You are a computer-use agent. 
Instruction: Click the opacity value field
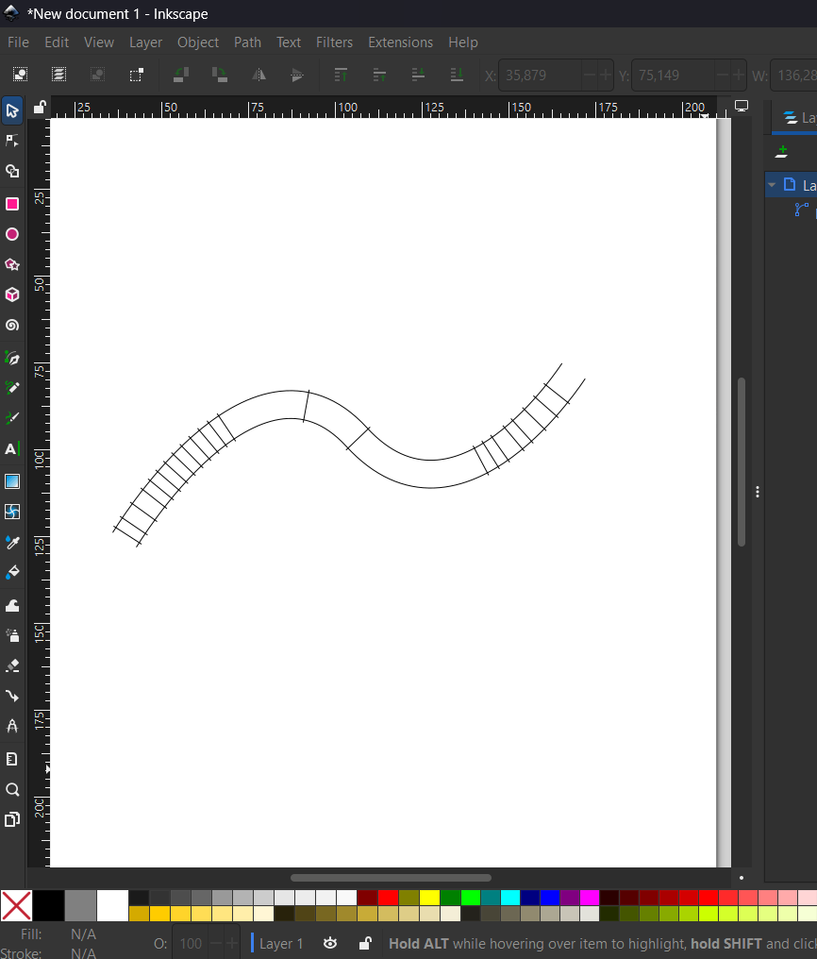[190, 943]
